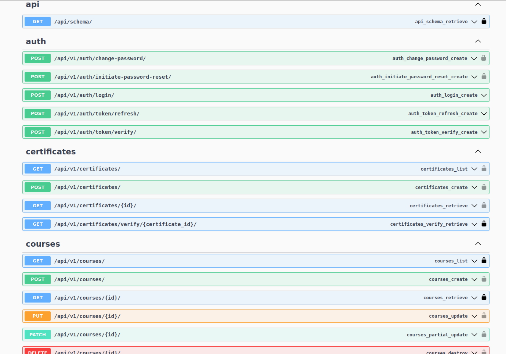This screenshot has height=354, width=506.
Task: Expand certificates_verify_retrieve using the chevron
Action: [474, 224]
